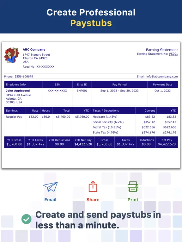Click Tiburon CA 94920 line
The width and height of the screenshot is (182, 243).
[x=35, y=58]
